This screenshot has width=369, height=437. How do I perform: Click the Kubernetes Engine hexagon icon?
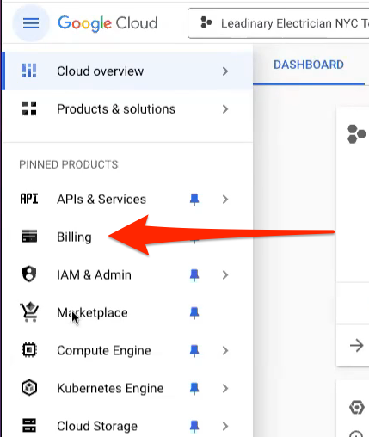click(29, 388)
